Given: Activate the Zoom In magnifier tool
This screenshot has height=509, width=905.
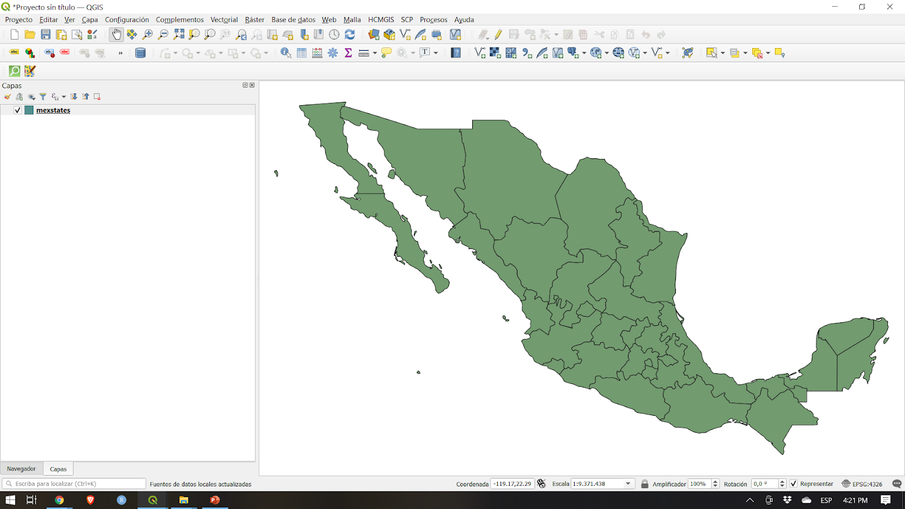Looking at the screenshot, I should [148, 34].
